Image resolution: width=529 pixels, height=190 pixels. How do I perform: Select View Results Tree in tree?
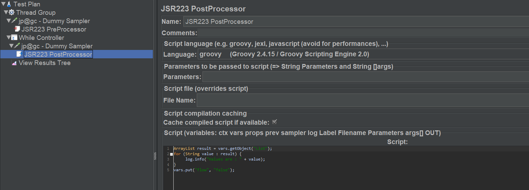(45, 63)
